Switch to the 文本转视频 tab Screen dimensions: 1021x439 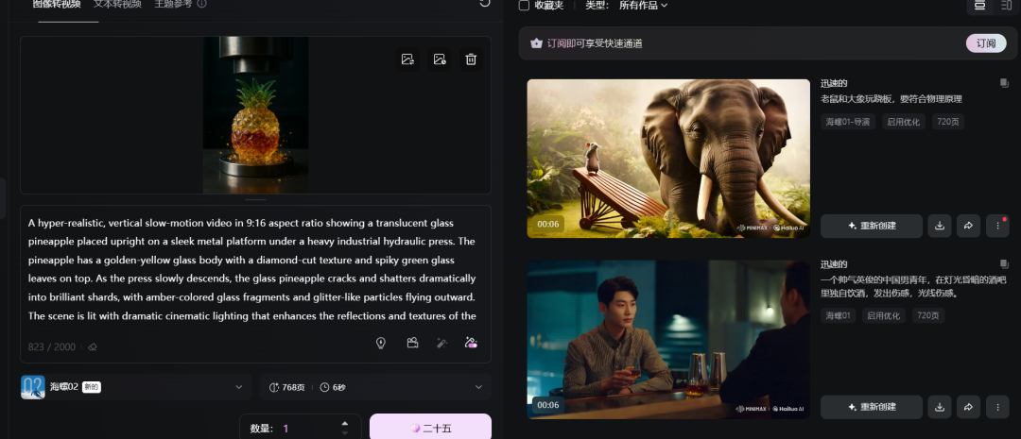pyautogui.click(x=117, y=5)
